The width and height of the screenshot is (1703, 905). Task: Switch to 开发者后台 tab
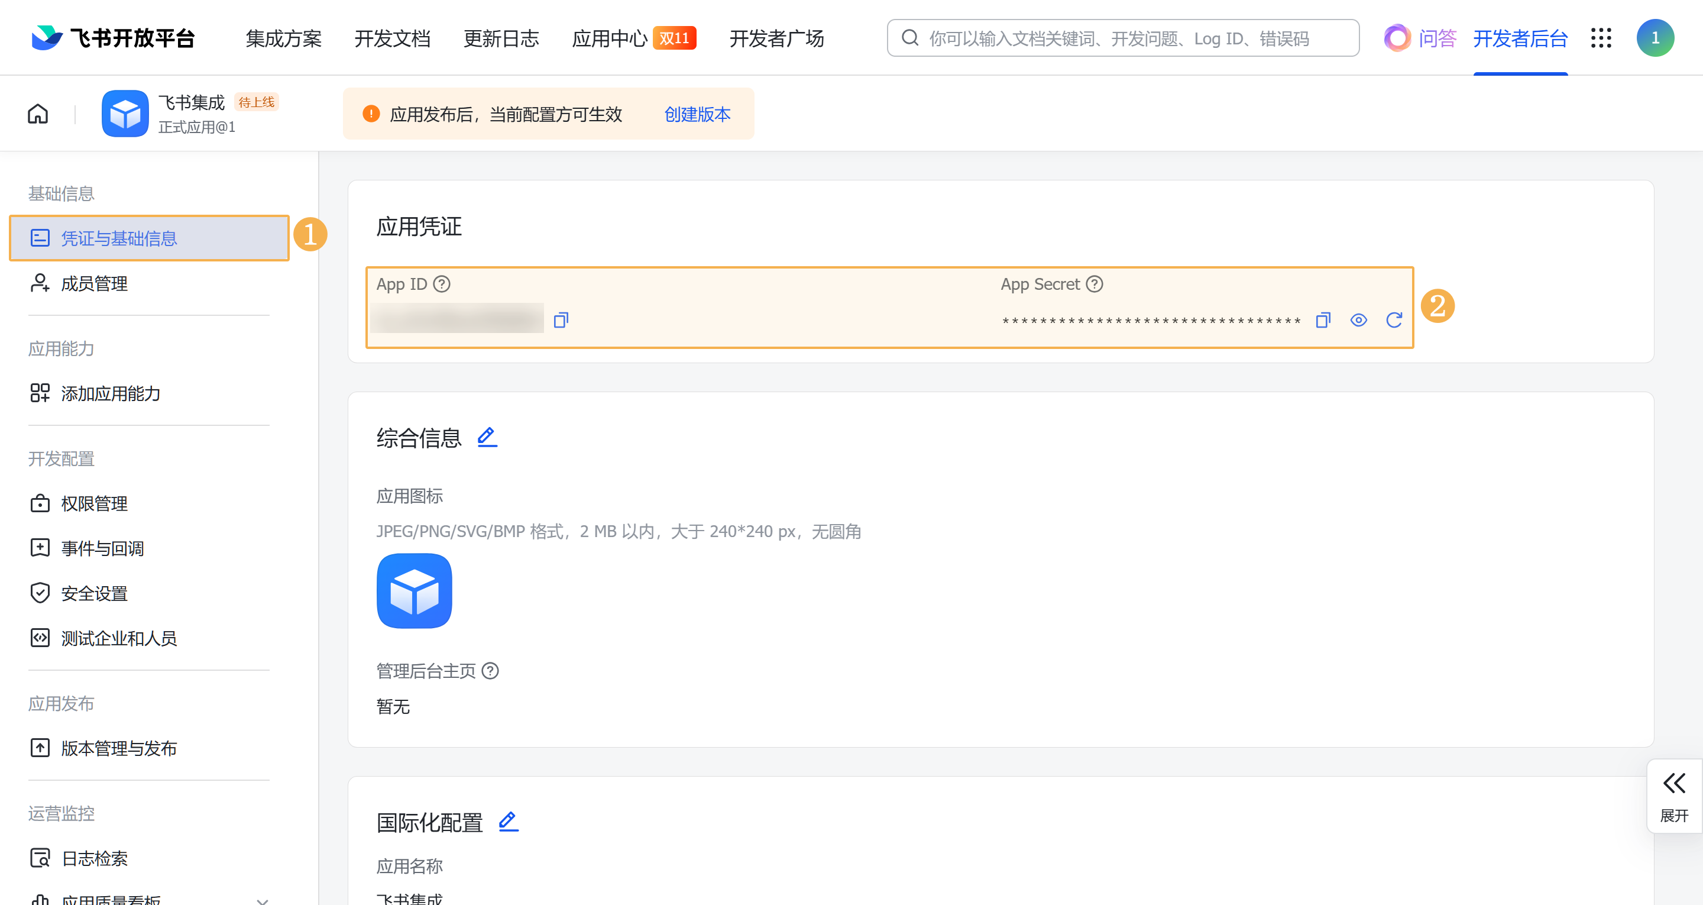1520,38
